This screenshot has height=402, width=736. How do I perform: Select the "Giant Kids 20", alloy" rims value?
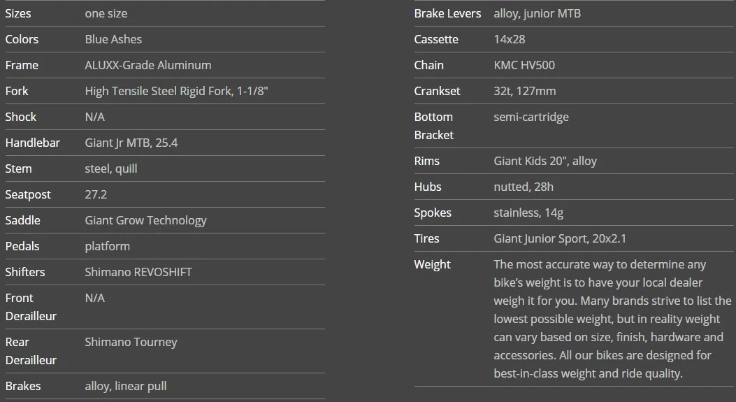pyautogui.click(x=544, y=161)
